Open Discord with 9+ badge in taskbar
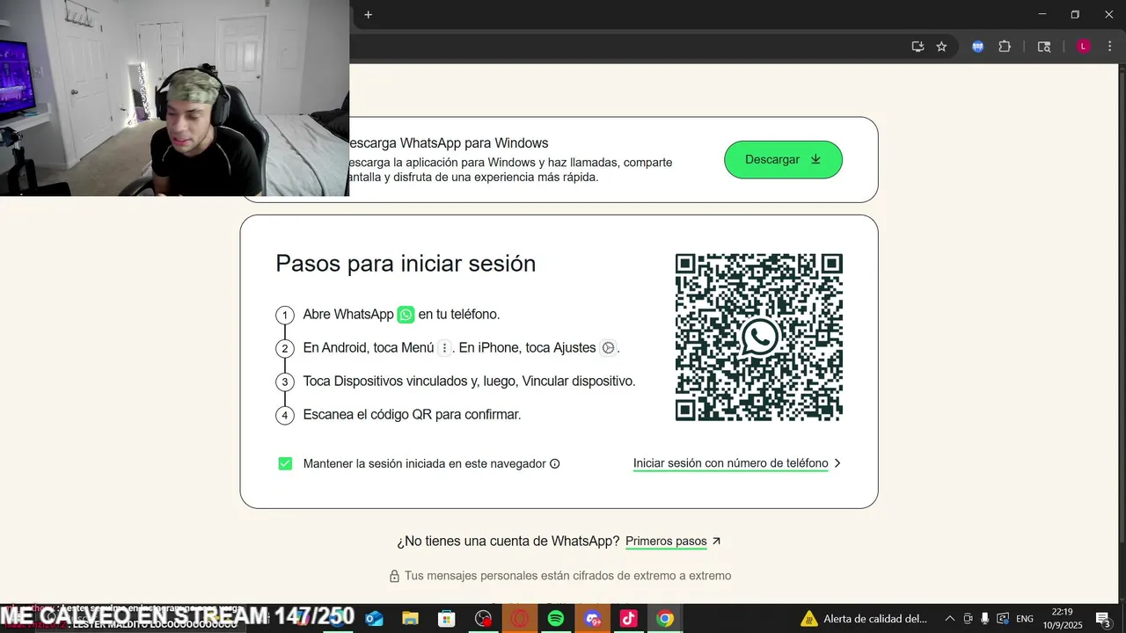The height and width of the screenshot is (633, 1126). click(x=592, y=619)
